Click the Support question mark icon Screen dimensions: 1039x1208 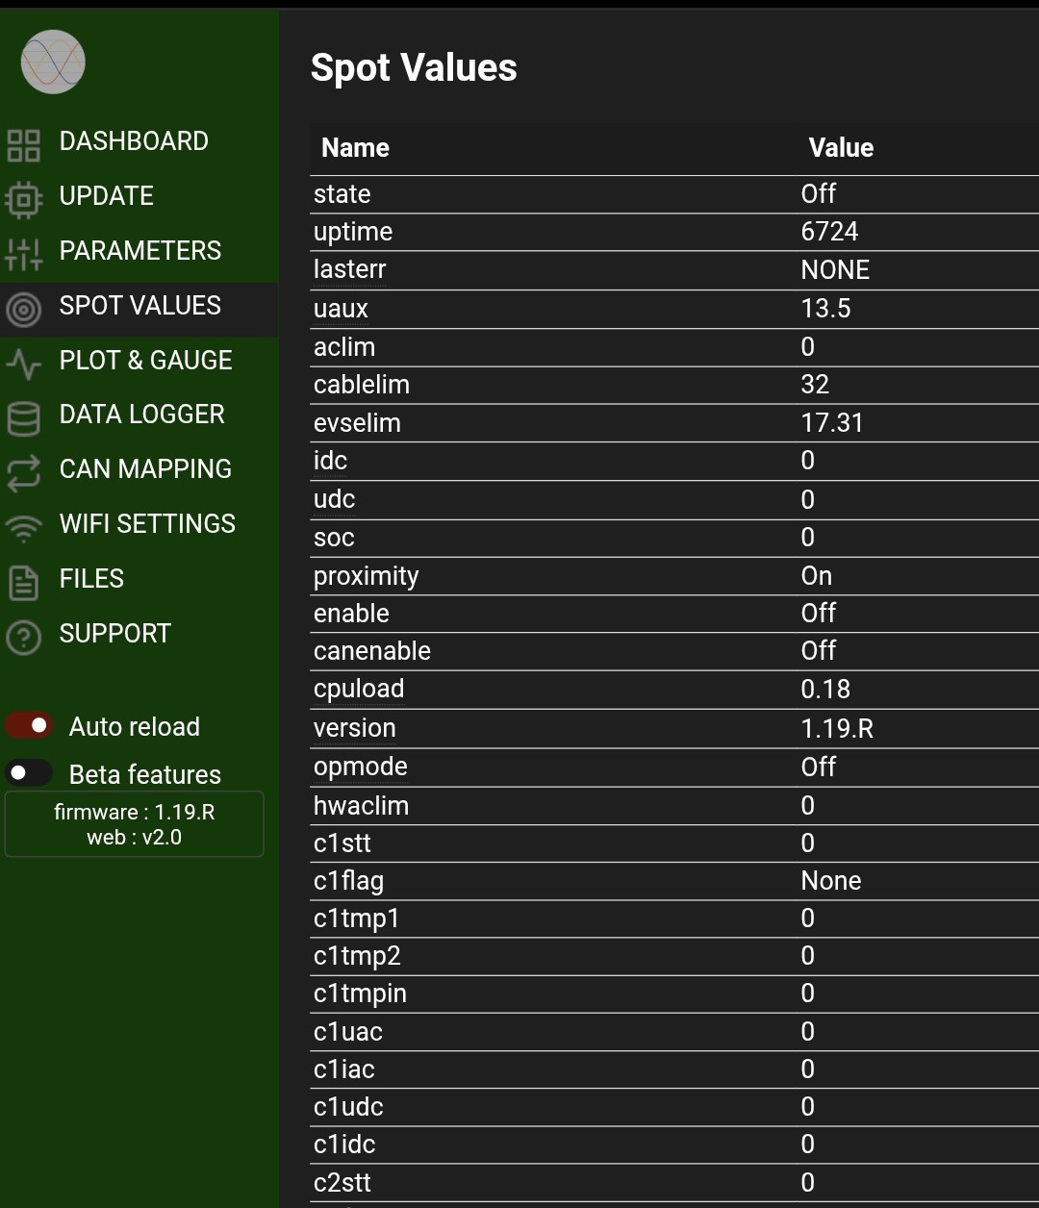tap(23, 637)
